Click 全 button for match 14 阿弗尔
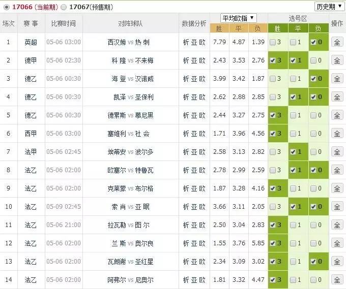Screen dimensions: 346x289 [337, 280]
